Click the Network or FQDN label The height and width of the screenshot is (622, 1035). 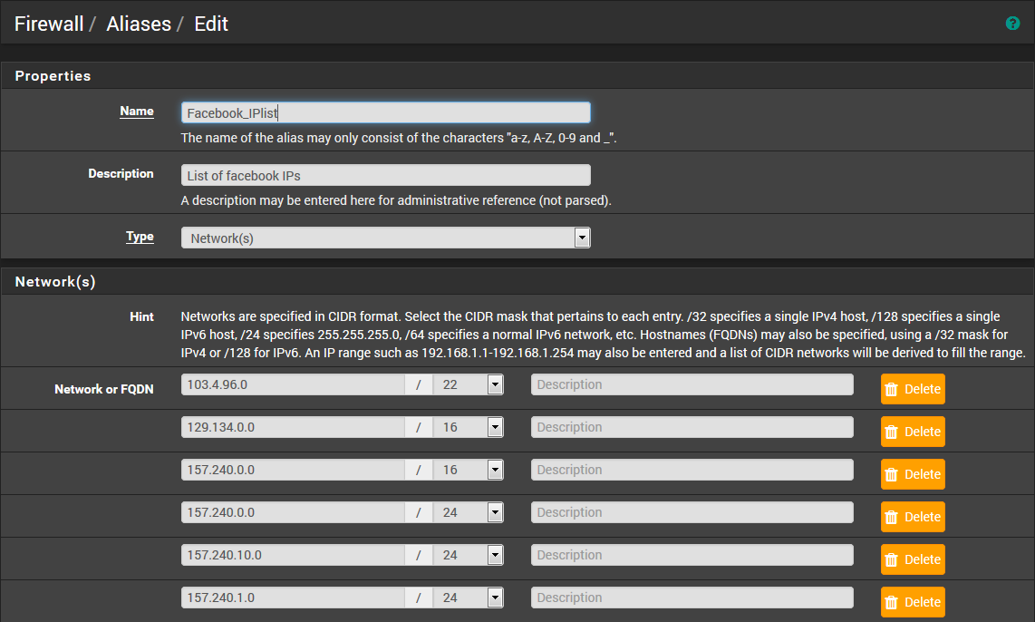[x=103, y=389]
